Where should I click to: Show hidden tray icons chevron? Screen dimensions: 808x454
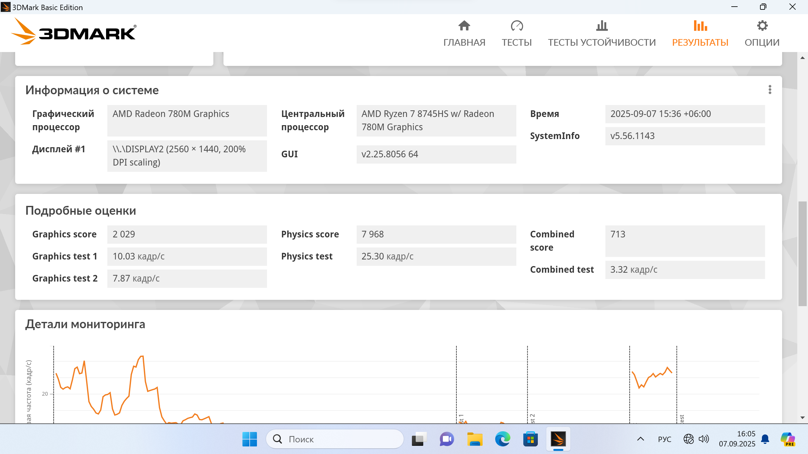pos(640,439)
